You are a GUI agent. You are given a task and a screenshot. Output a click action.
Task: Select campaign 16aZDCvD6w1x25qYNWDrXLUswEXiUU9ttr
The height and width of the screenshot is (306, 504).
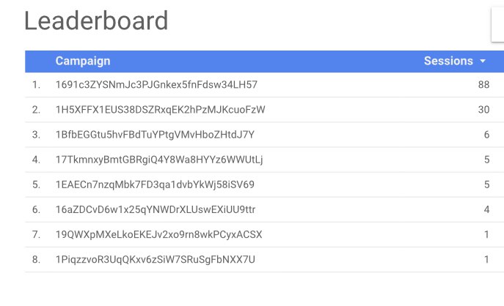tap(156, 210)
